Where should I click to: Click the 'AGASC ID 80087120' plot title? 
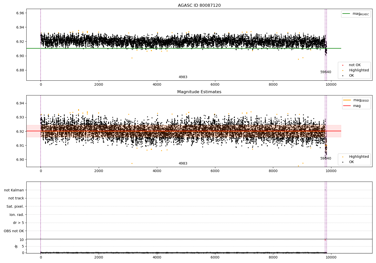tap(199, 6)
